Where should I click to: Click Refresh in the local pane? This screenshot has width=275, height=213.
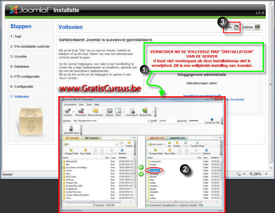[x=122, y=152]
